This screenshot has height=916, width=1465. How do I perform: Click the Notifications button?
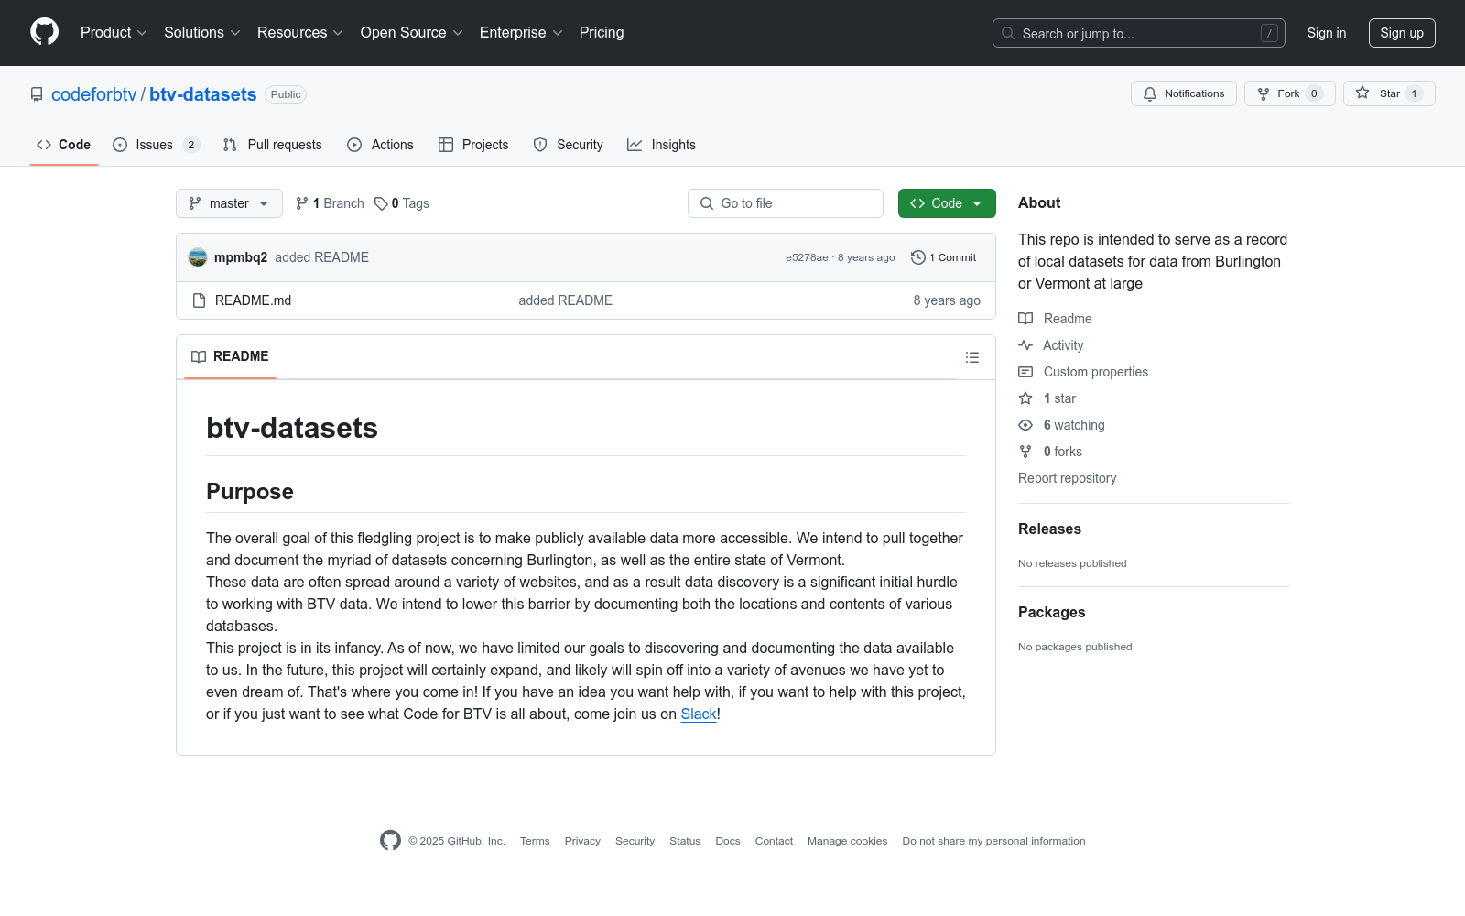coord(1184,93)
